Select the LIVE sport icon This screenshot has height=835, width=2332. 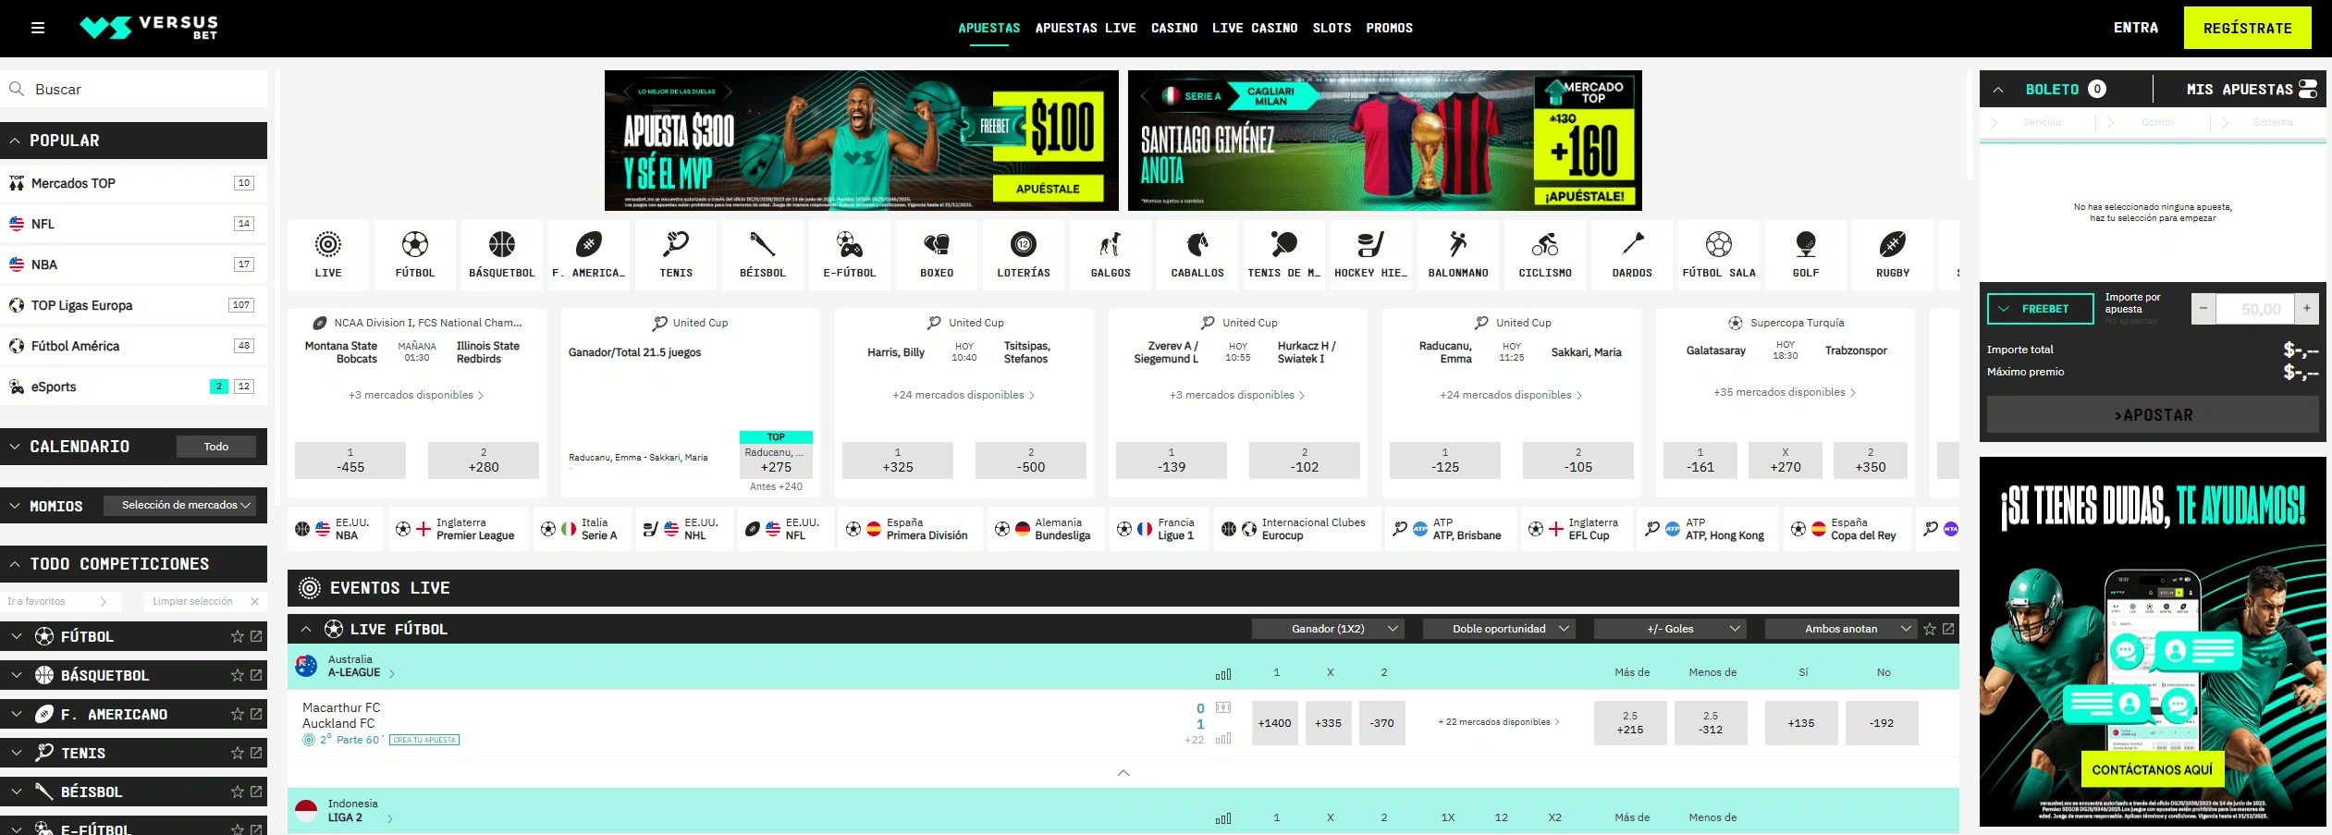click(x=328, y=254)
